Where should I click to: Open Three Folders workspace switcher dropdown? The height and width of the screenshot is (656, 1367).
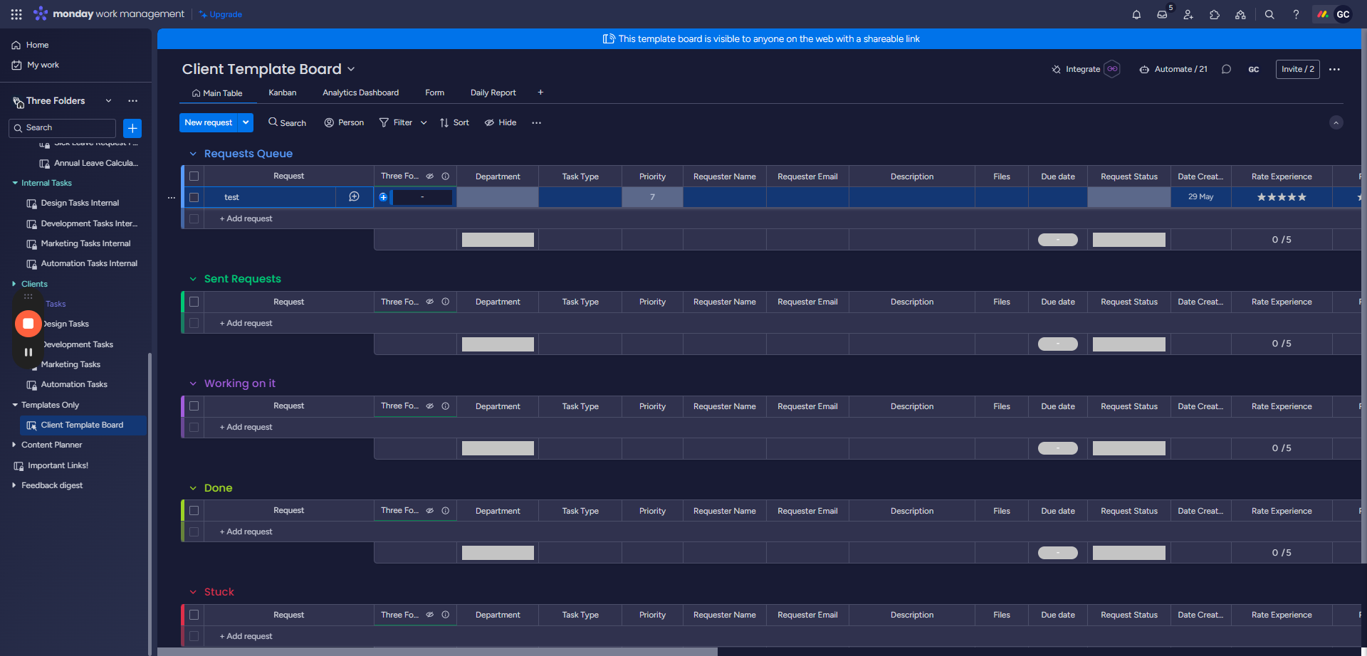[108, 101]
